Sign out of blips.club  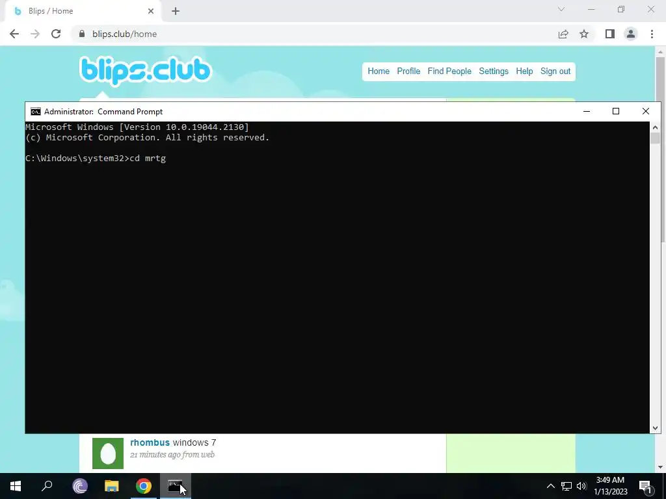pyautogui.click(x=555, y=71)
